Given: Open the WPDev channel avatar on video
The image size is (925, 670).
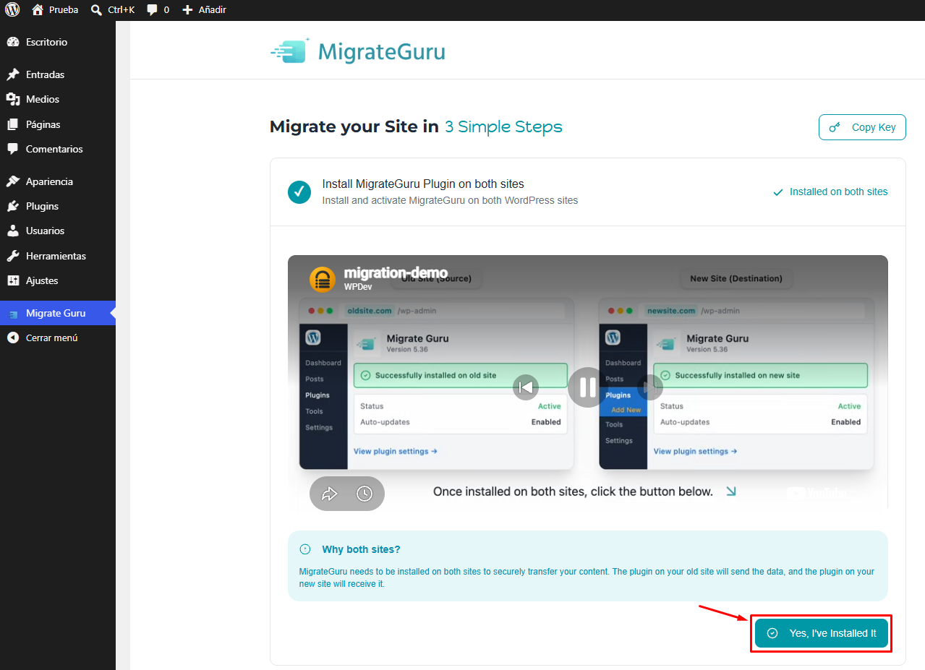Looking at the screenshot, I should pos(323,279).
